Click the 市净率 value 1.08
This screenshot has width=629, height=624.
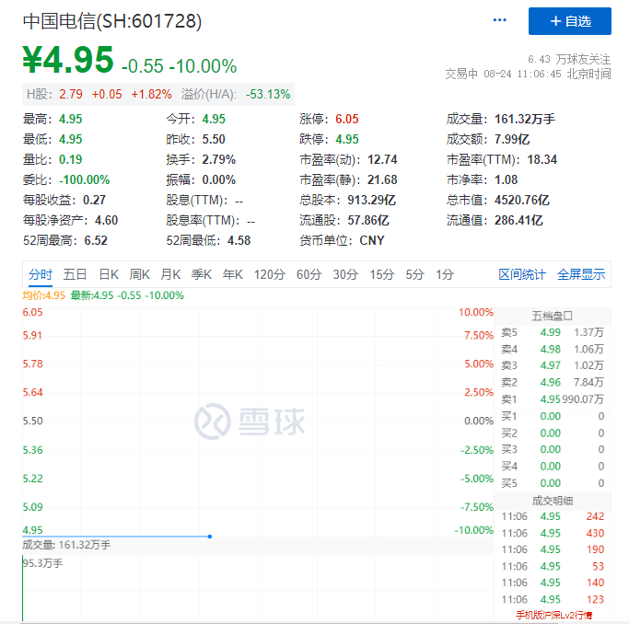click(x=507, y=180)
